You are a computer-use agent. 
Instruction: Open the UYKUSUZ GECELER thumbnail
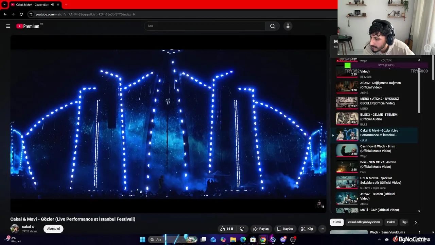[x=347, y=103]
